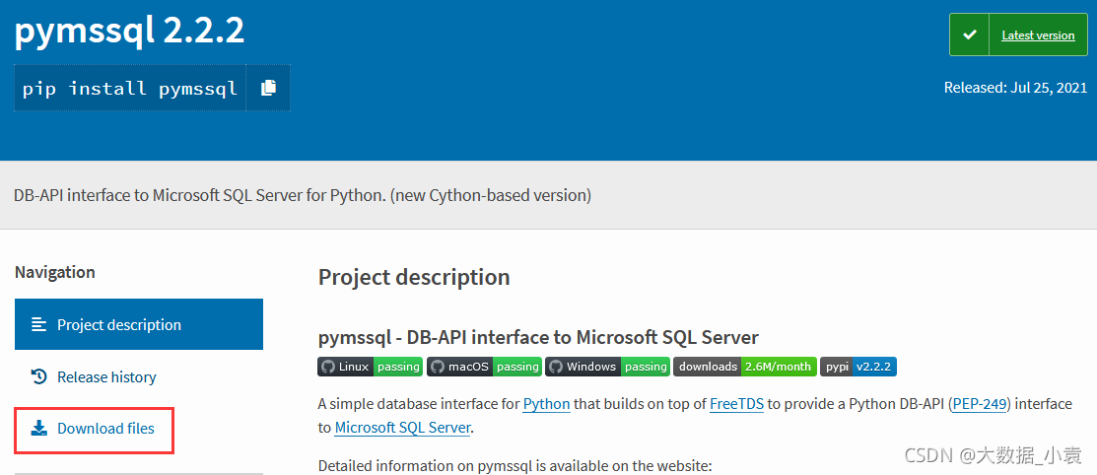Click the DB-API interface summary text

303,195
